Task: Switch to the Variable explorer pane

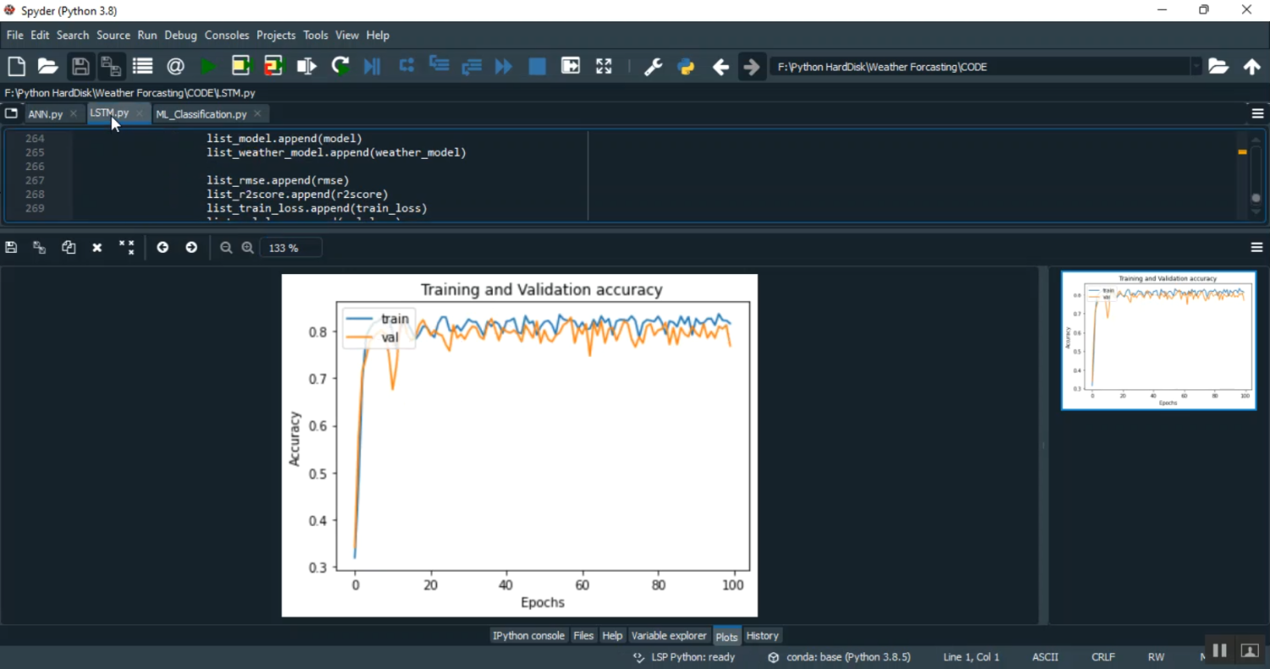Action: point(668,636)
